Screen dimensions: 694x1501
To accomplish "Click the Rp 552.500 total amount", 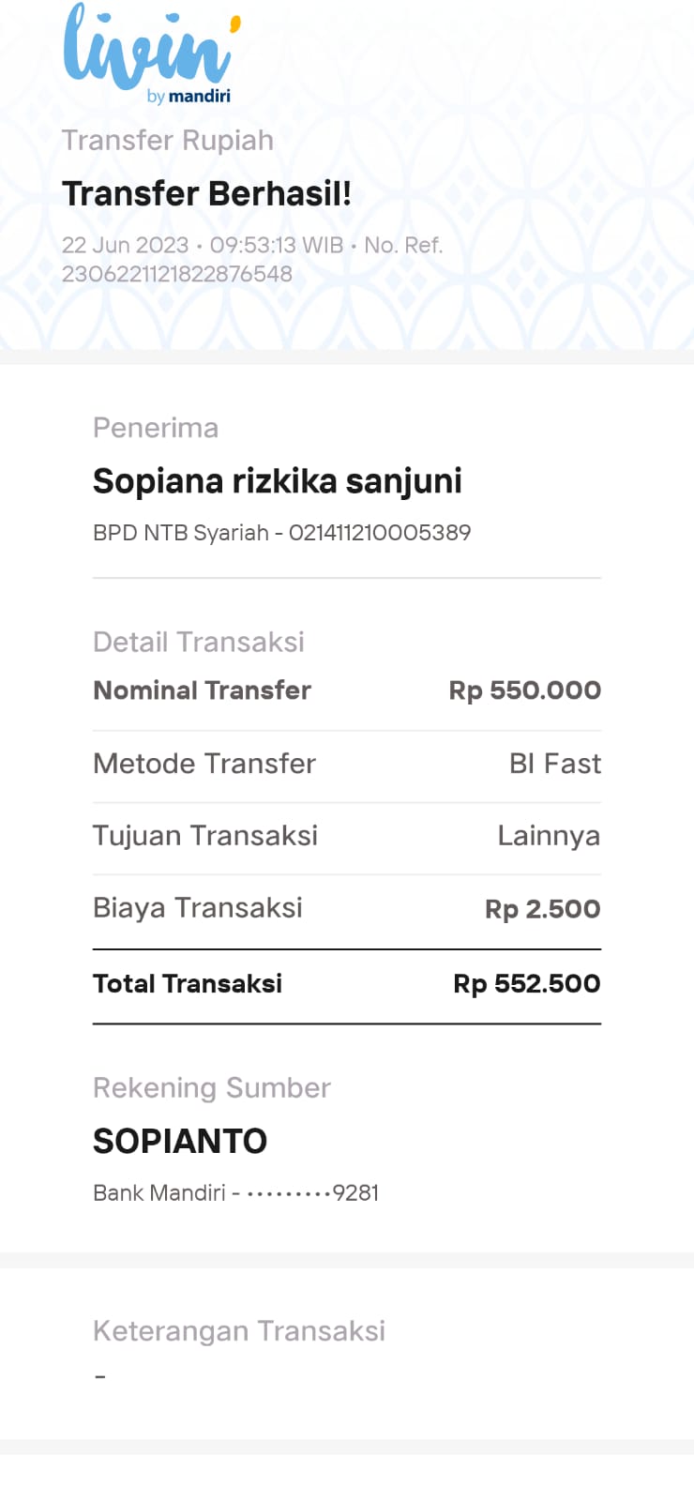I will 526,984.
